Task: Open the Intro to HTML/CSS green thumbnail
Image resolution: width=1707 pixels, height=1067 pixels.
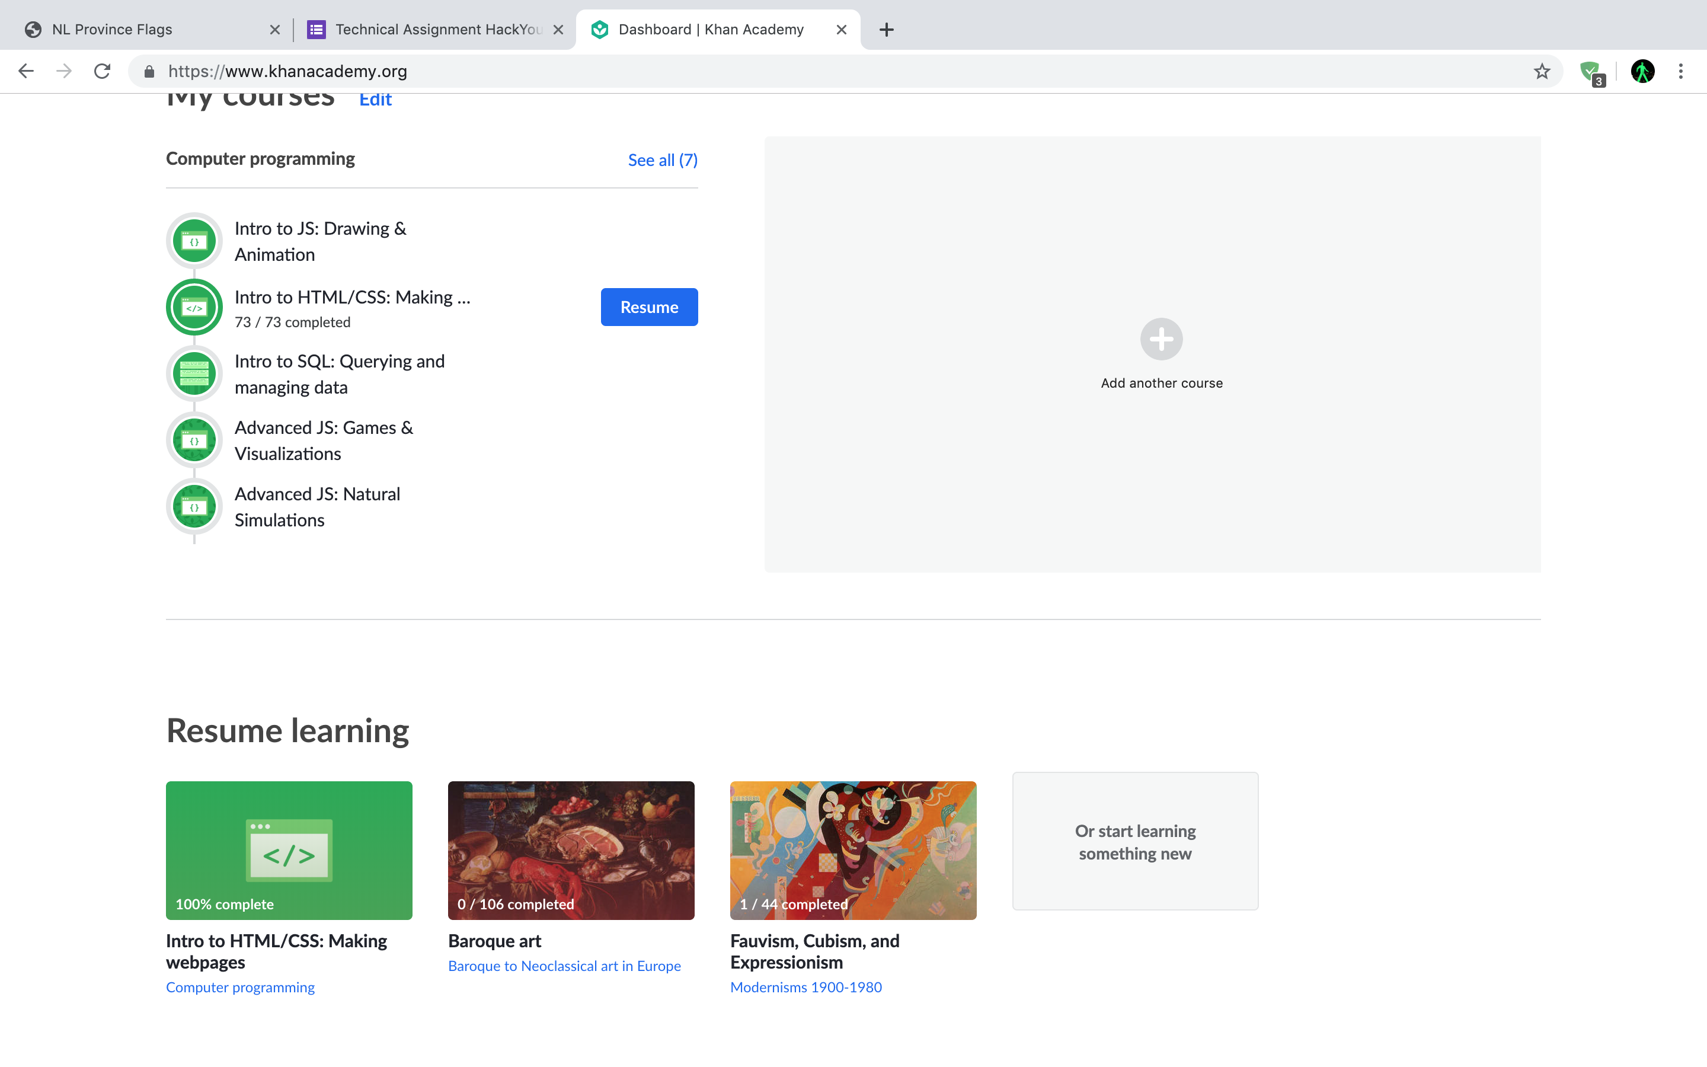Action: tap(289, 851)
